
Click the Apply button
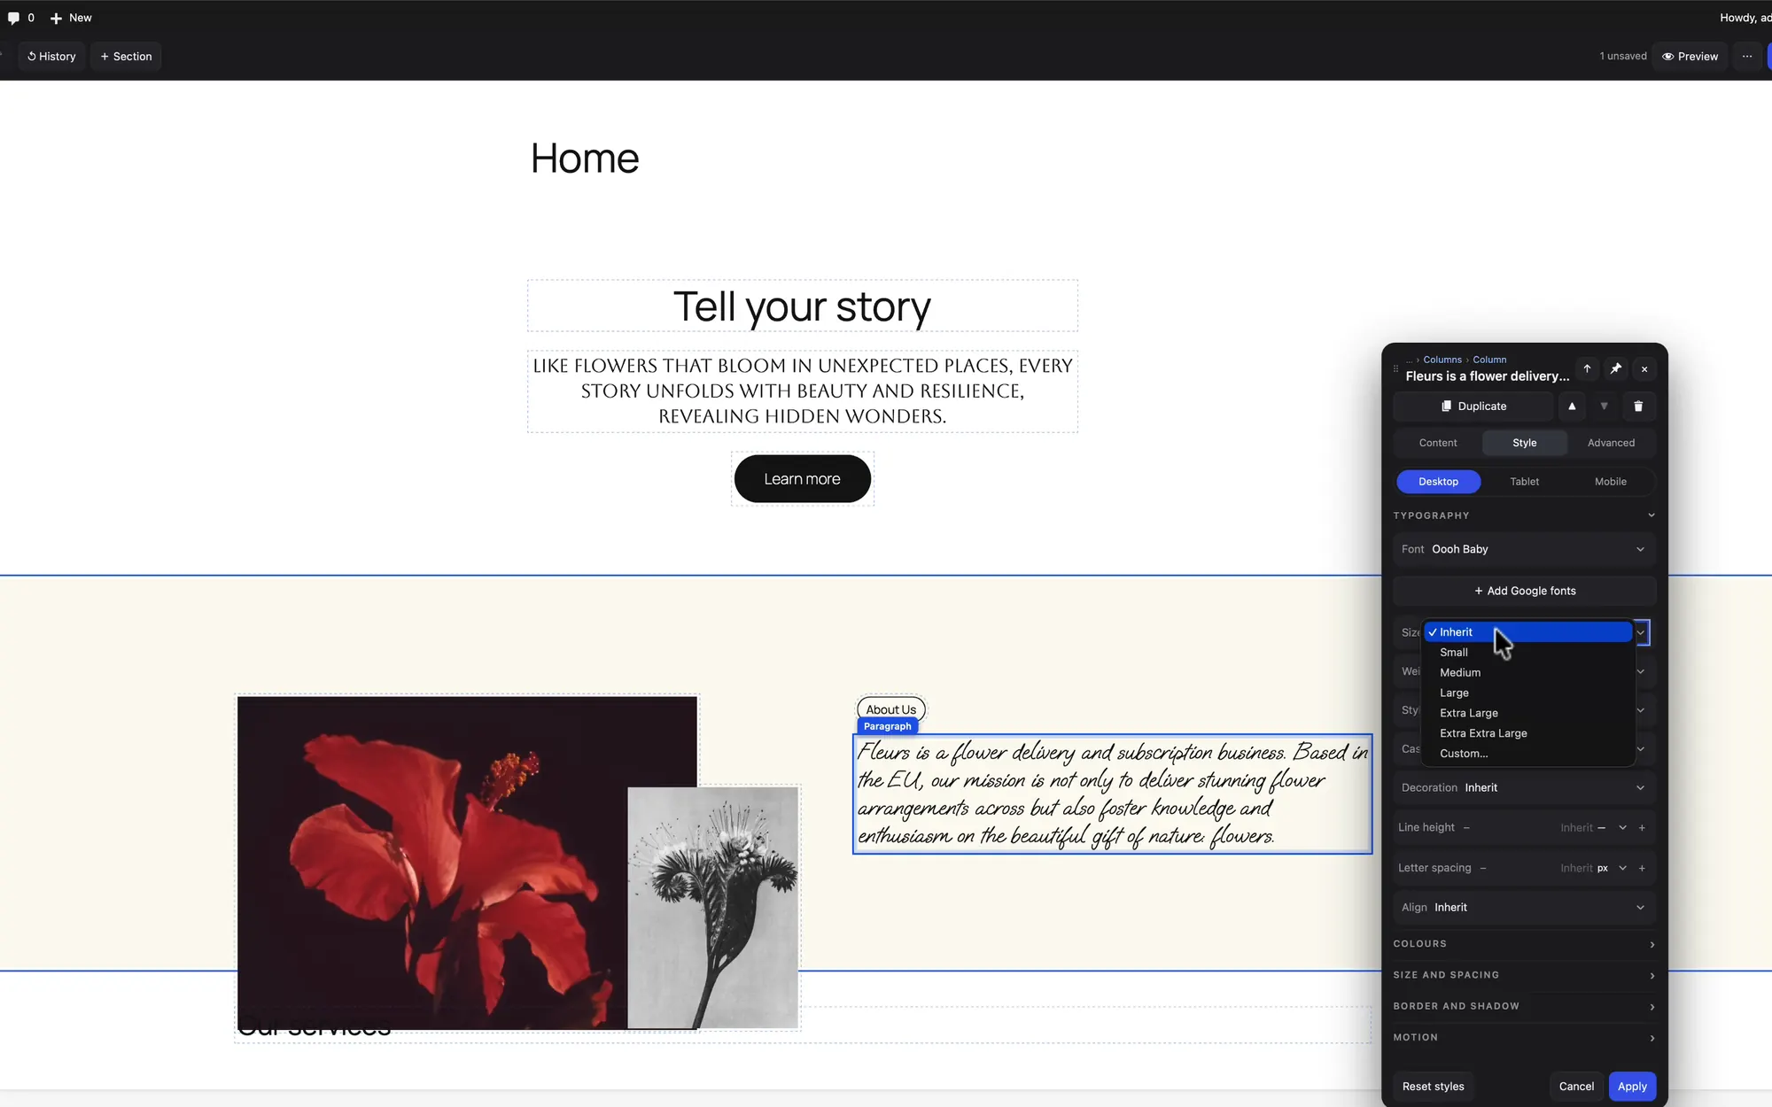pos(1632,1087)
